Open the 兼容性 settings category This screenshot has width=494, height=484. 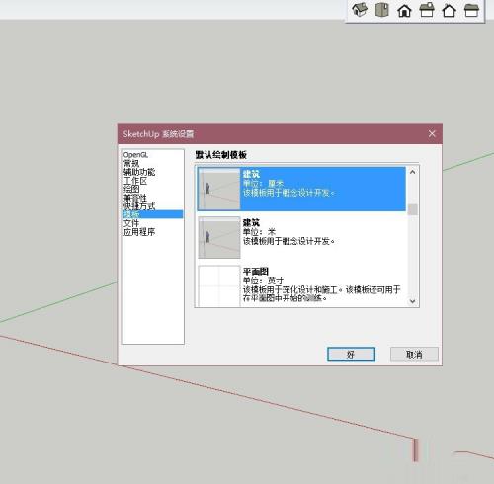(135, 198)
